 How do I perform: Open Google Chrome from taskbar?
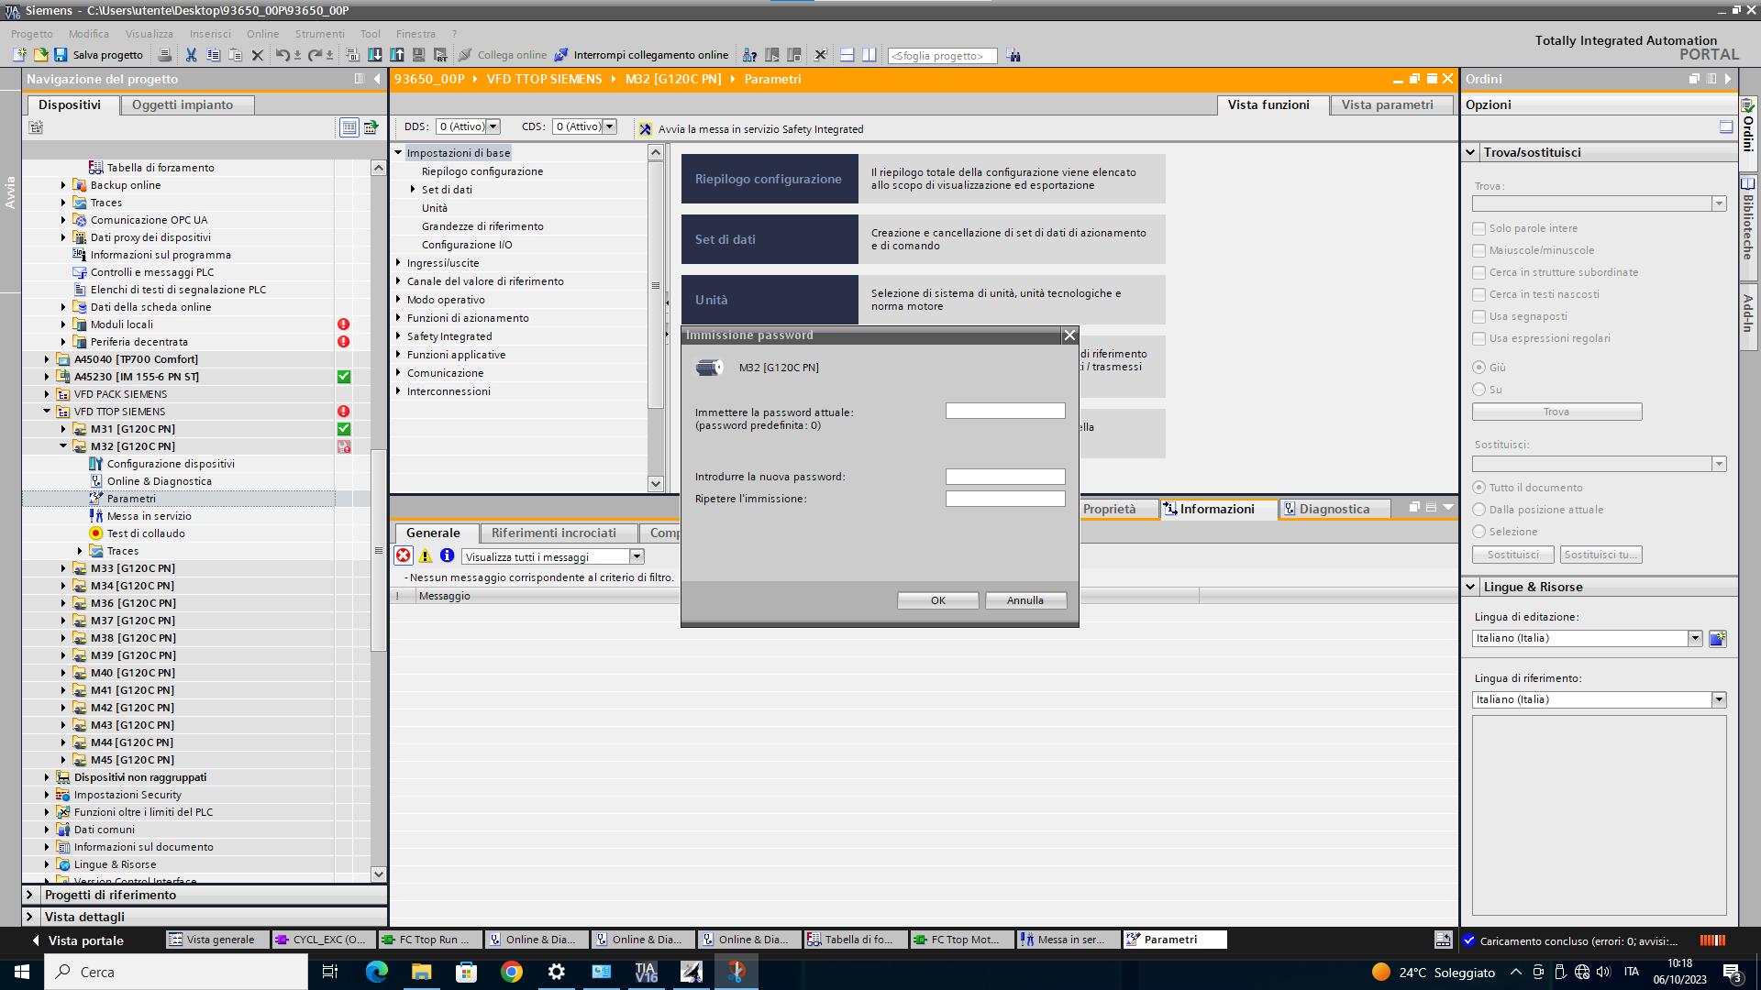(x=512, y=972)
